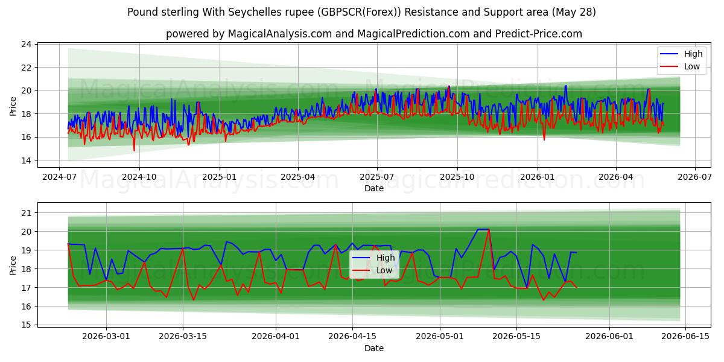Click the '2026-04' tick label

(615, 177)
